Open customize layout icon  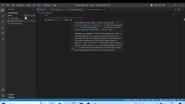(x=163, y=5)
